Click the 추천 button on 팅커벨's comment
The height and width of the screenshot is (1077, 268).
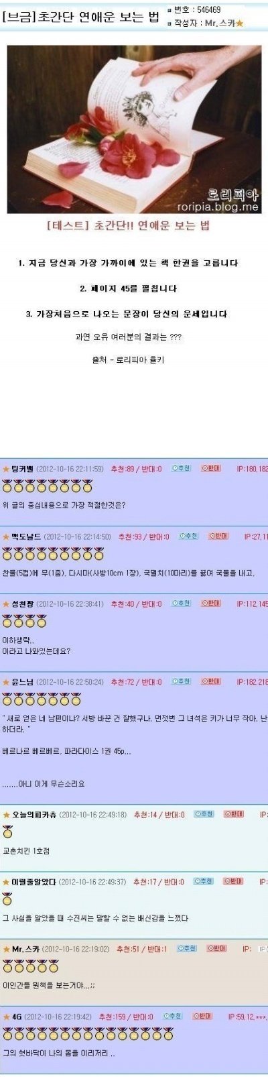[181, 469]
